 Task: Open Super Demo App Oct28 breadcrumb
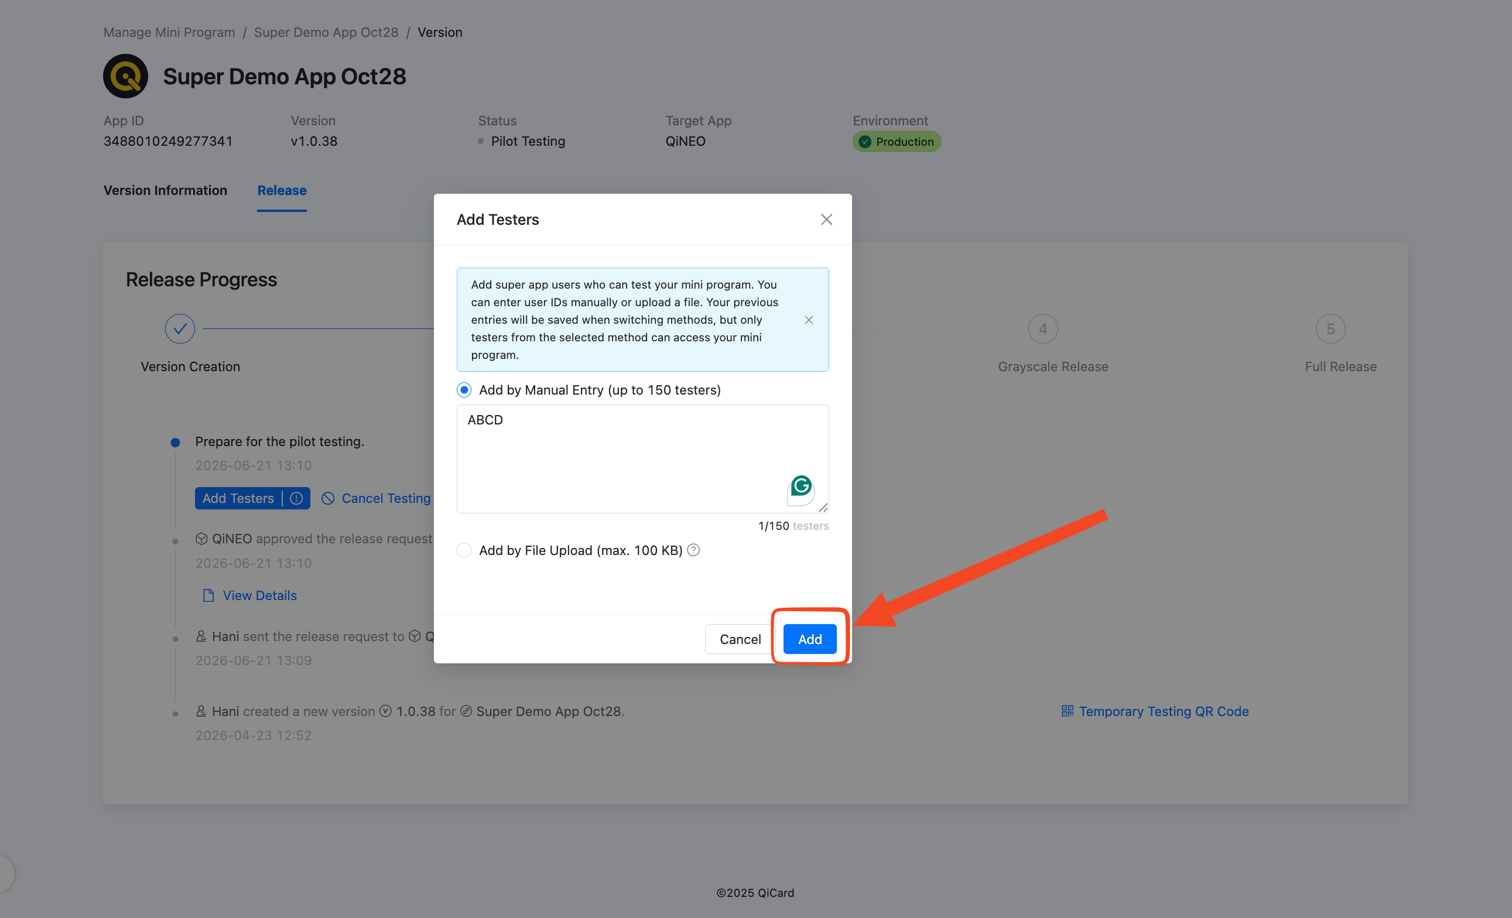(326, 32)
